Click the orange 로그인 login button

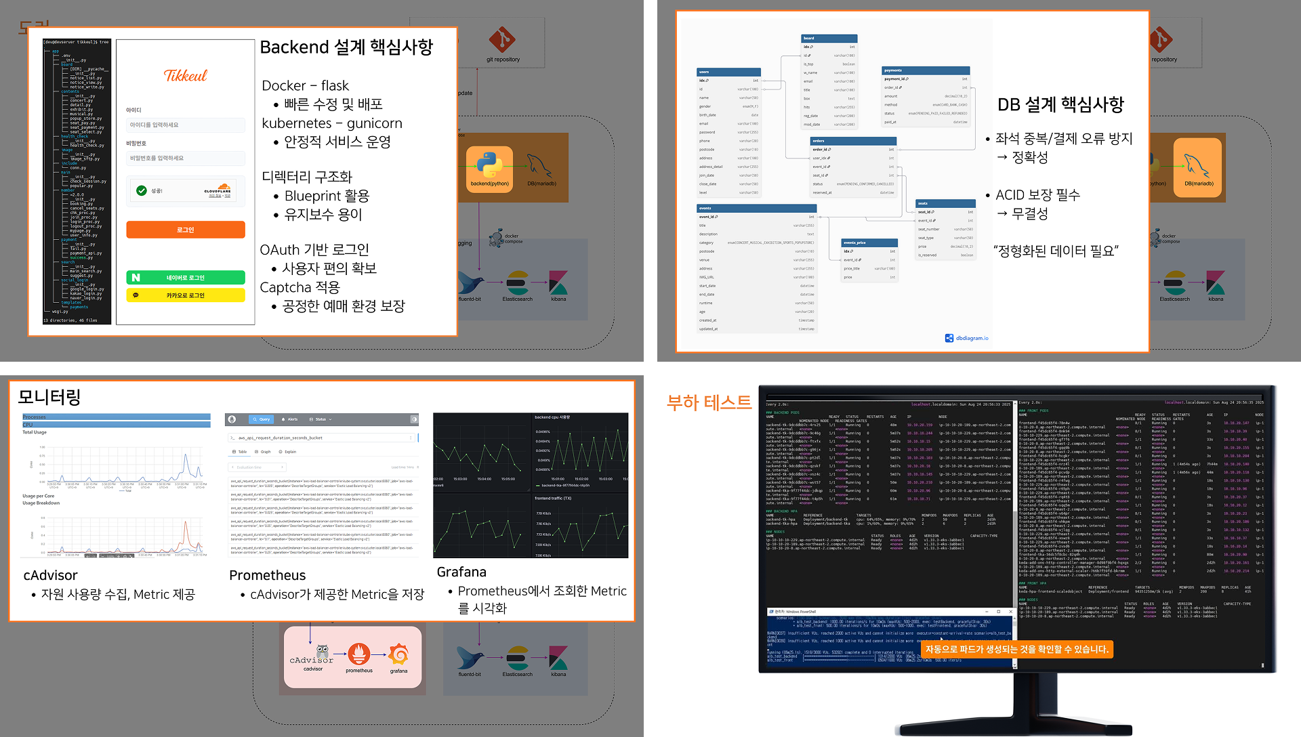[x=185, y=229]
